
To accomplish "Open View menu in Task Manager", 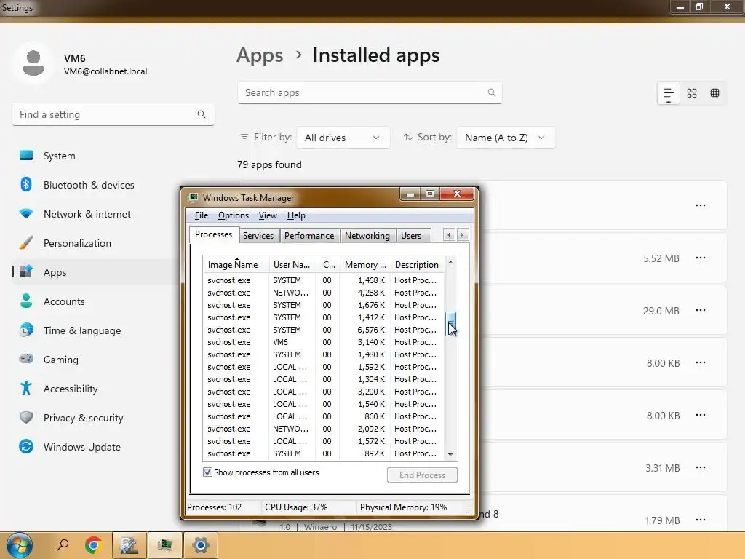I will tap(268, 215).
